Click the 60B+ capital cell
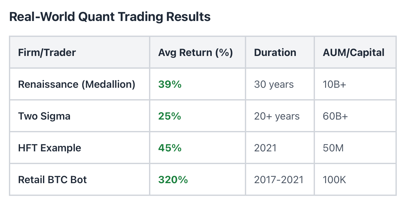The height and width of the screenshot is (200, 399). pyautogui.click(x=335, y=116)
